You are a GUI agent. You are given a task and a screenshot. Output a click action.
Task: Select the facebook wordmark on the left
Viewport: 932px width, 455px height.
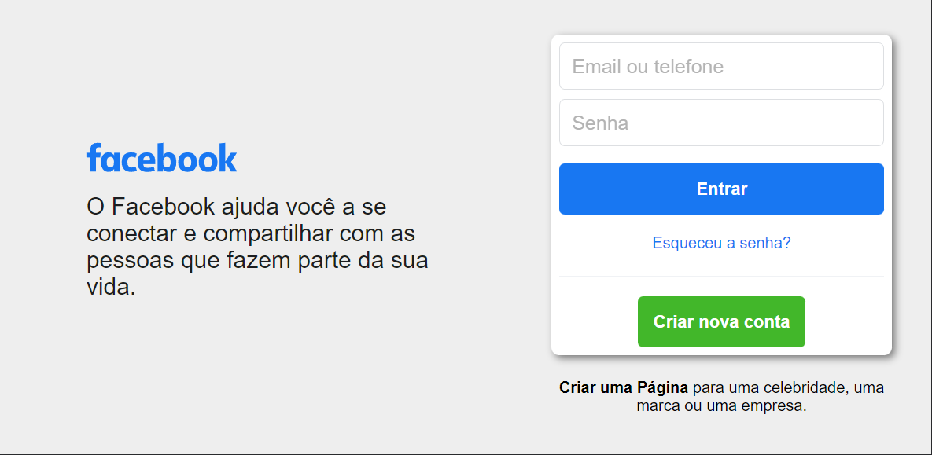tap(162, 157)
